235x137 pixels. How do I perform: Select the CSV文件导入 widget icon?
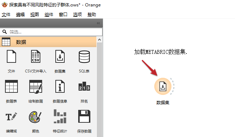click(x=36, y=56)
